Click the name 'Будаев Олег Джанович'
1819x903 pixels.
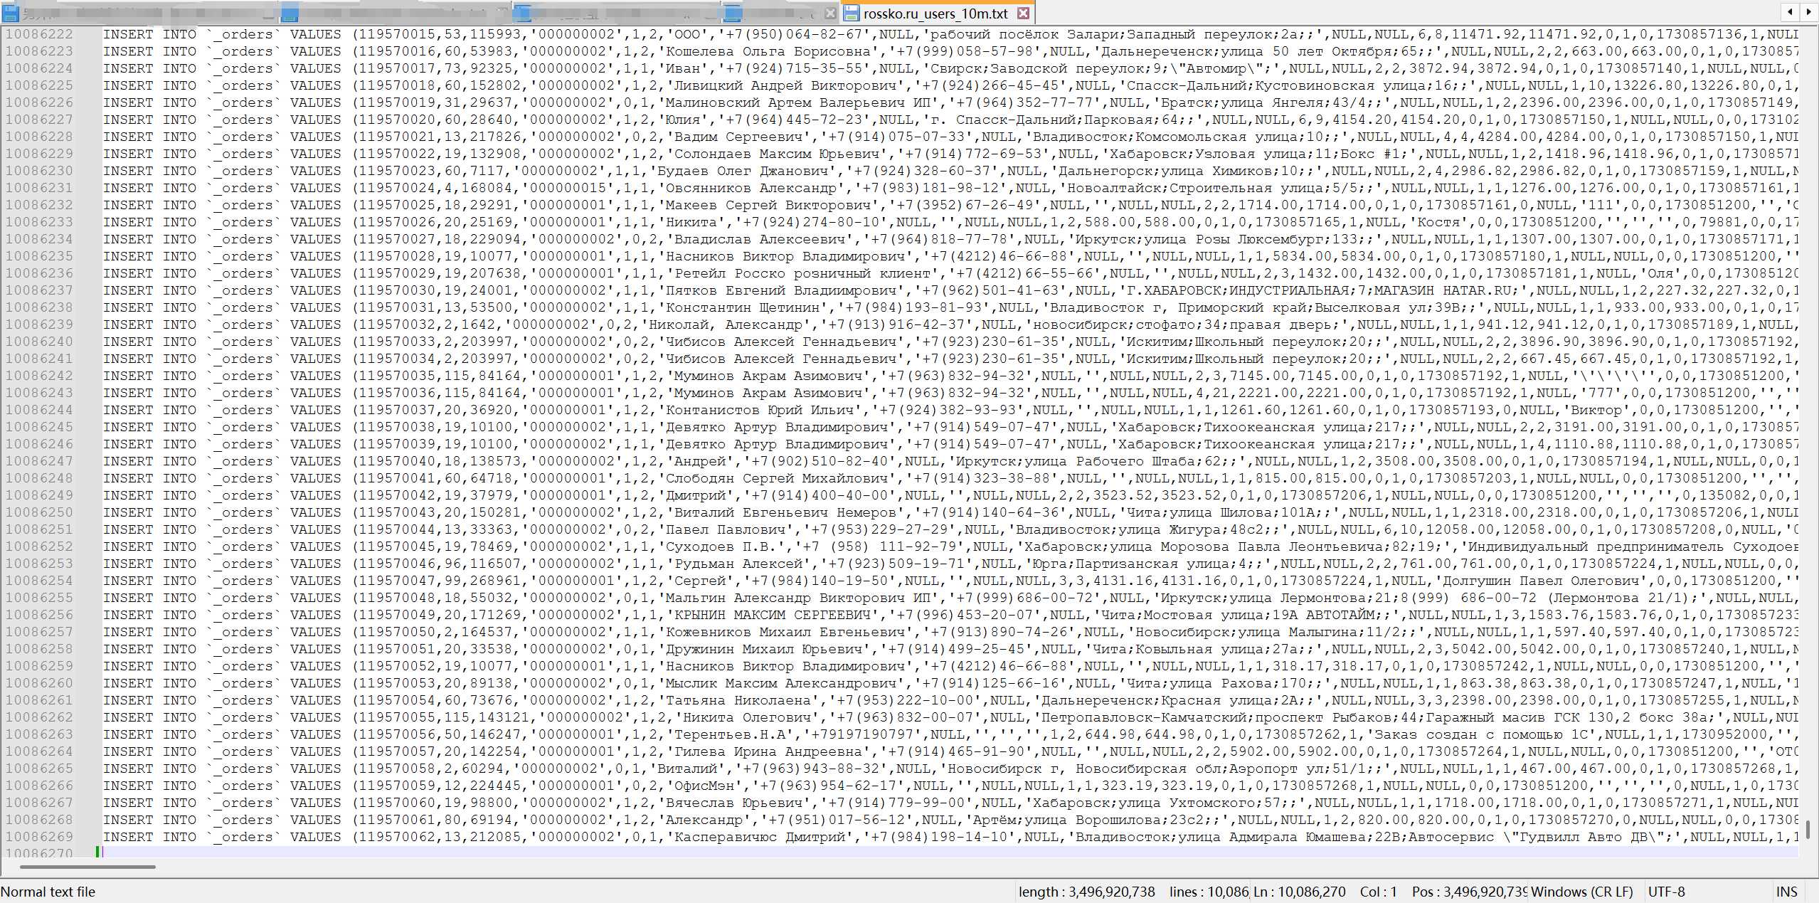pos(742,171)
